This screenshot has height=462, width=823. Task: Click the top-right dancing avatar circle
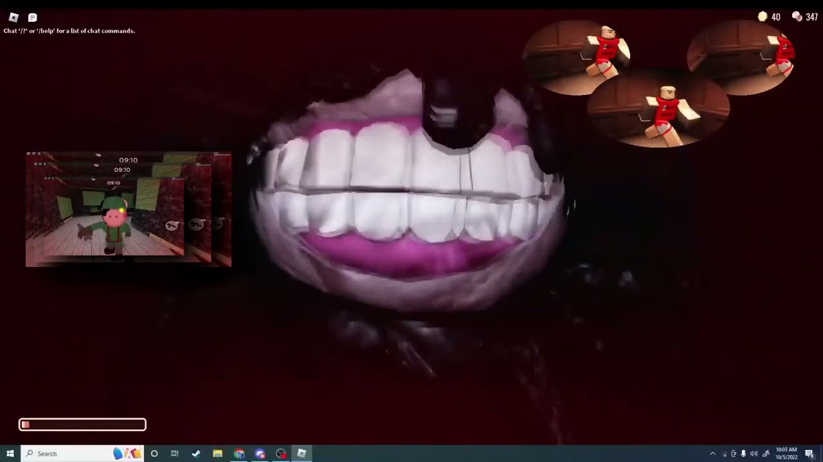[x=741, y=56]
